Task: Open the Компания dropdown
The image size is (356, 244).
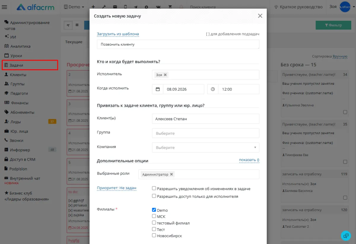Action: pos(206,147)
